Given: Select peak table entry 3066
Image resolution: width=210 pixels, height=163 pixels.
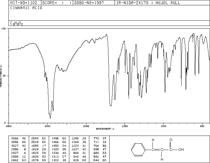Looking at the screenshot, I should (x=15, y=138).
